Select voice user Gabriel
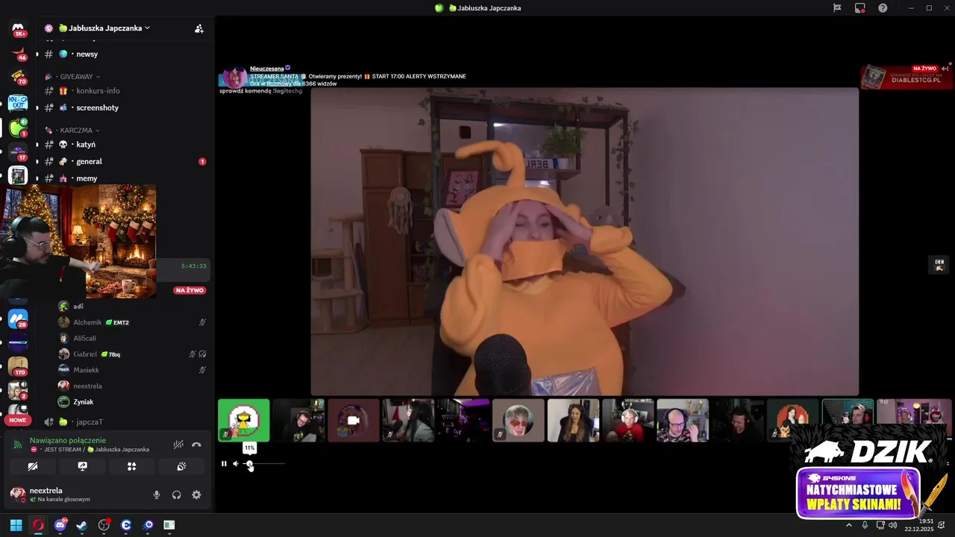Viewport: 955px width, 537px height. [131, 354]
